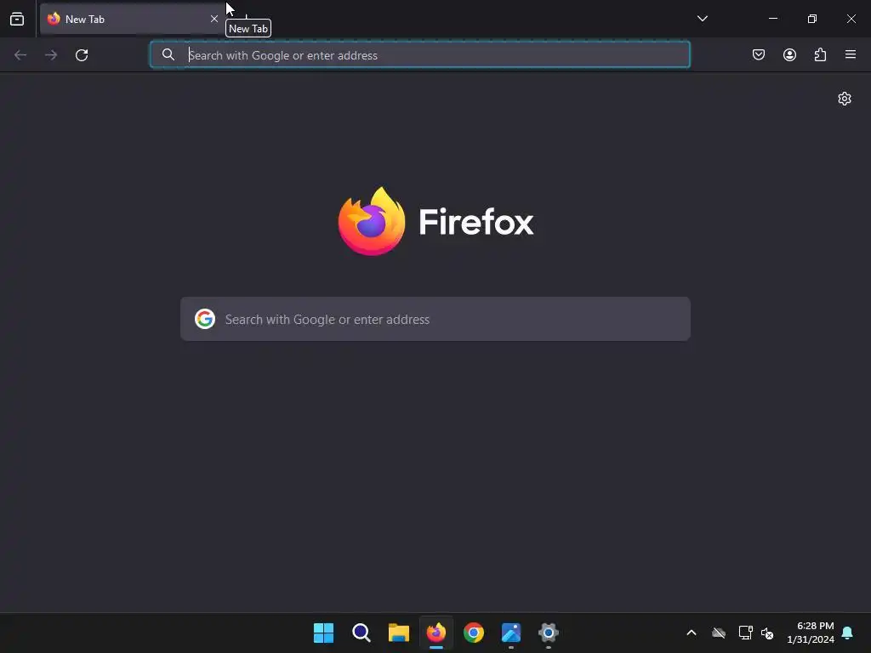Click muted volume tray icon

pos(767,633)
